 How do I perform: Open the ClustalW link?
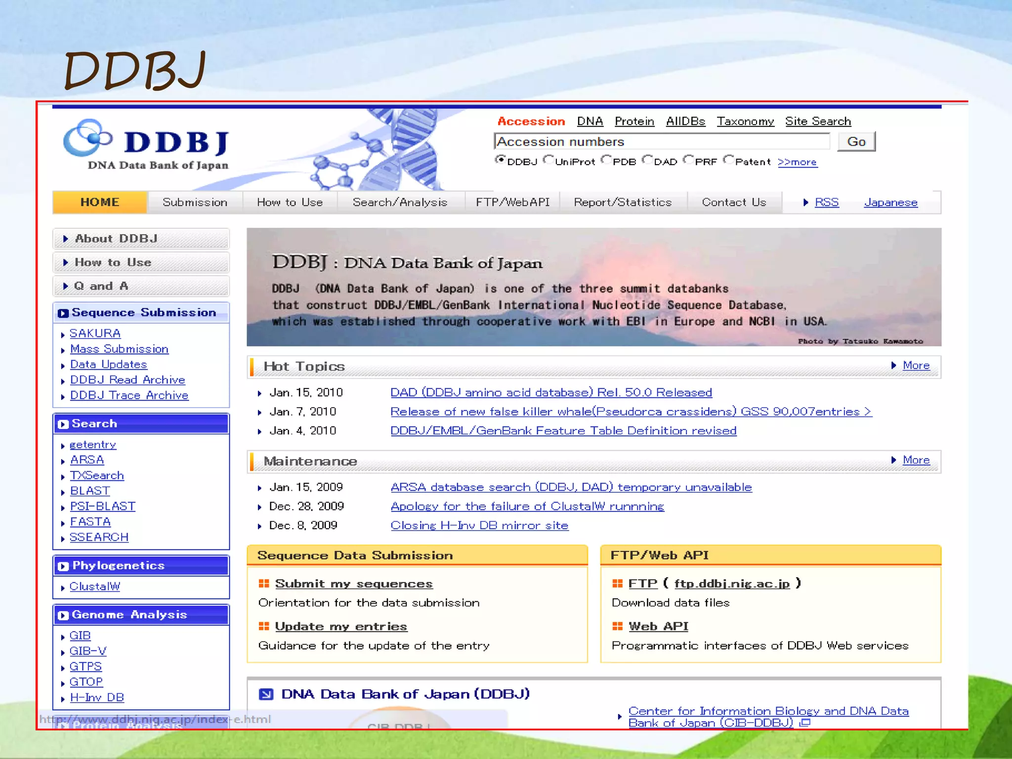(95, 587)
